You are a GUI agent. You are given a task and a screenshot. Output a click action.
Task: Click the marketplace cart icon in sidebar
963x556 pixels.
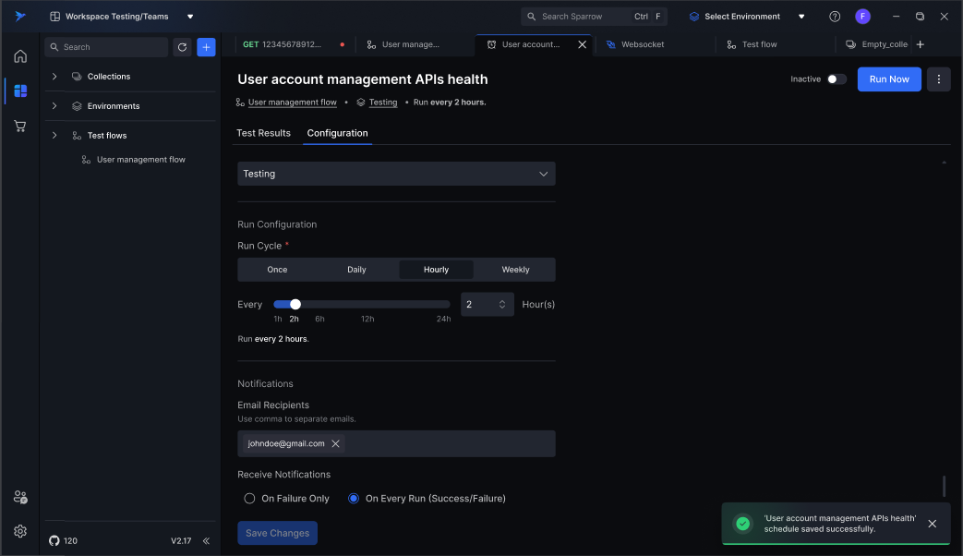[20, 126]
